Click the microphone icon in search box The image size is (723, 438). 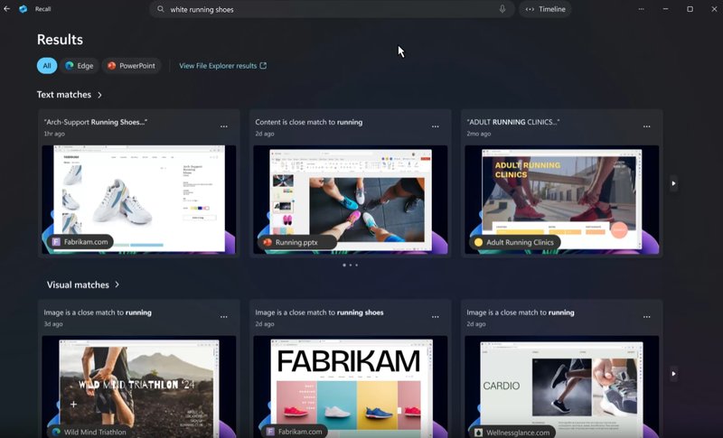click(x=502, y=9)
